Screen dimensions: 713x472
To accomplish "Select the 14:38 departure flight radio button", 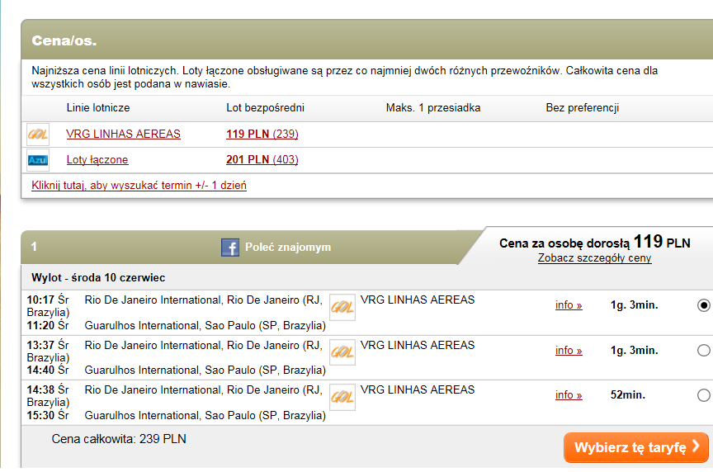I will click(x=703, y=395).
